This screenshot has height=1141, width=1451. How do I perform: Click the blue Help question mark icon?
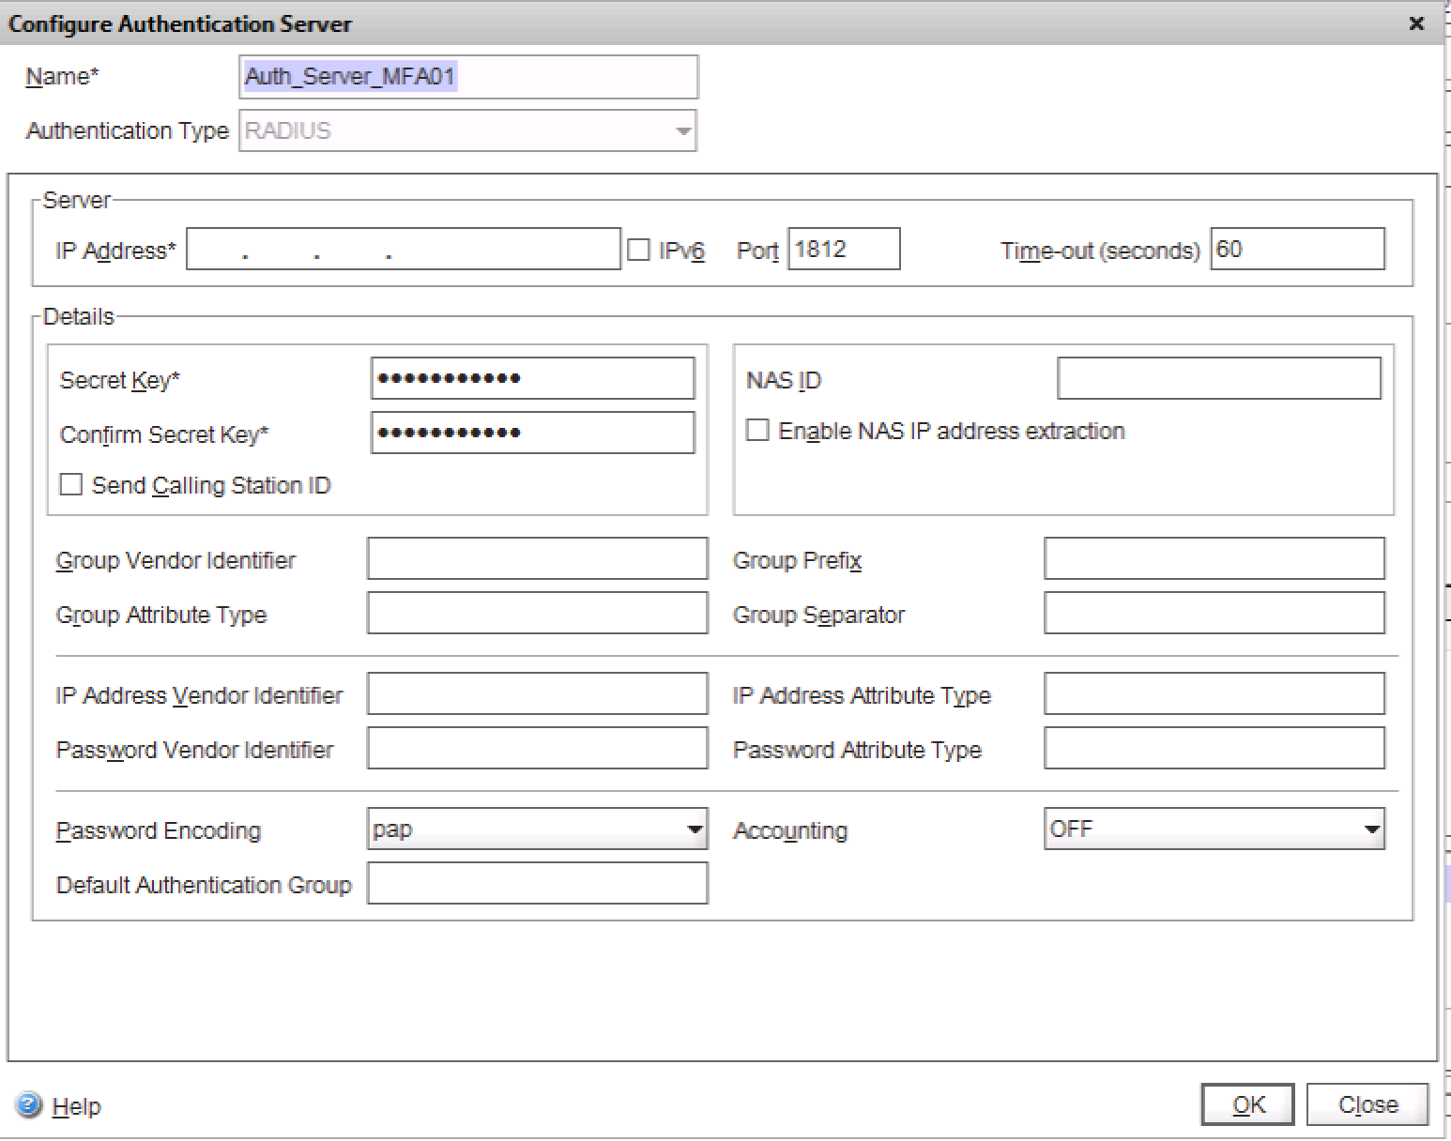coord(29,1105)
